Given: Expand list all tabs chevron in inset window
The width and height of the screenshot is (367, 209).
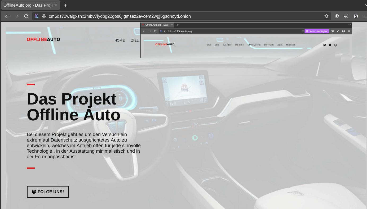Looking at the screenshot, I should point(350,25).
